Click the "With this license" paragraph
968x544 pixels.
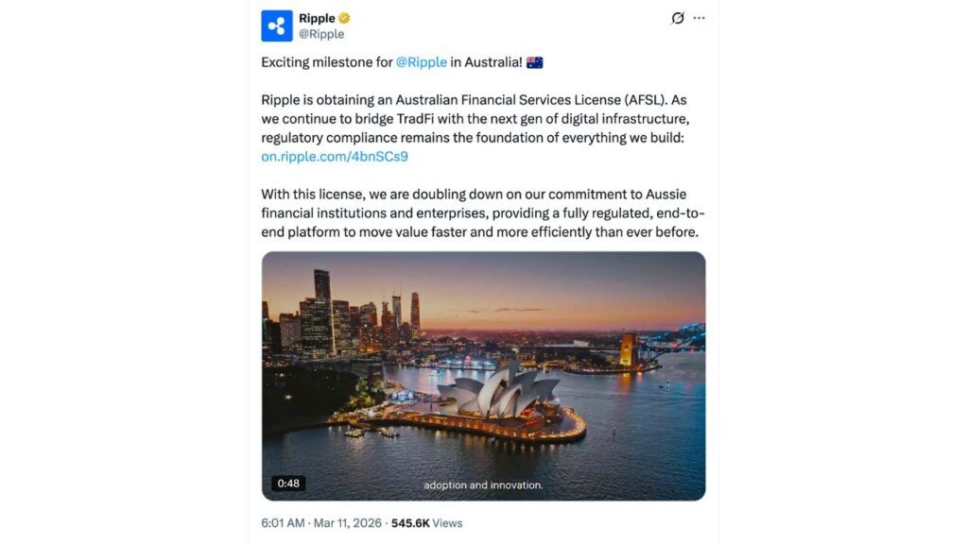tap(482, 213)
